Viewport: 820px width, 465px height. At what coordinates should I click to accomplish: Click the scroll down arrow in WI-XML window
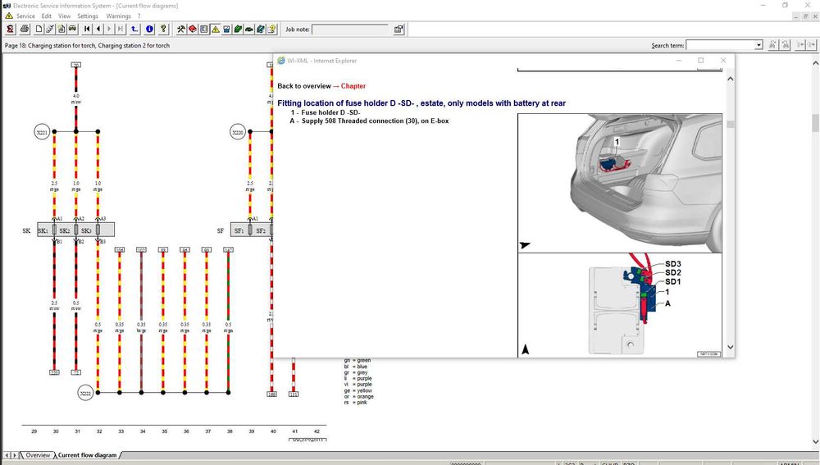coord(730,347)
